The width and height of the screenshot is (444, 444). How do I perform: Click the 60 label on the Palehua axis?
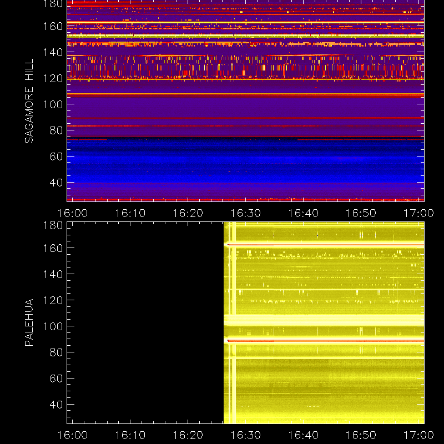point(56,379)
